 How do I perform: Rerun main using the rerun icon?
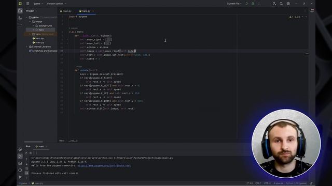tap(26, 153)
